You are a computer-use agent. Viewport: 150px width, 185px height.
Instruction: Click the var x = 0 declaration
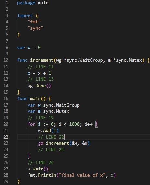tap(29, 48)
